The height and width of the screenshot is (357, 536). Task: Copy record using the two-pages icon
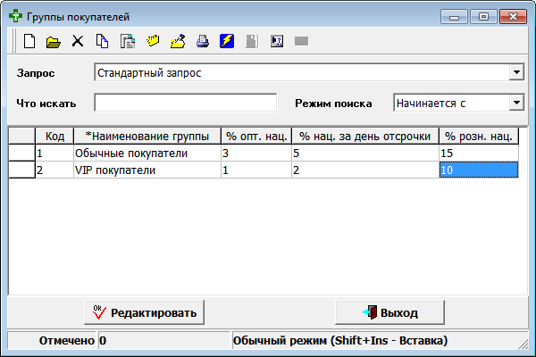102,41
